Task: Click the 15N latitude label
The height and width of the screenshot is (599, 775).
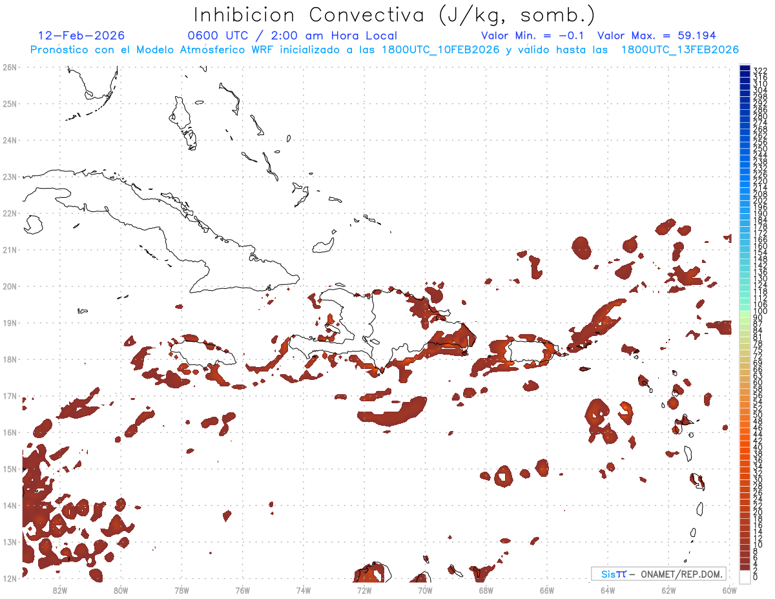Action: 10,468
